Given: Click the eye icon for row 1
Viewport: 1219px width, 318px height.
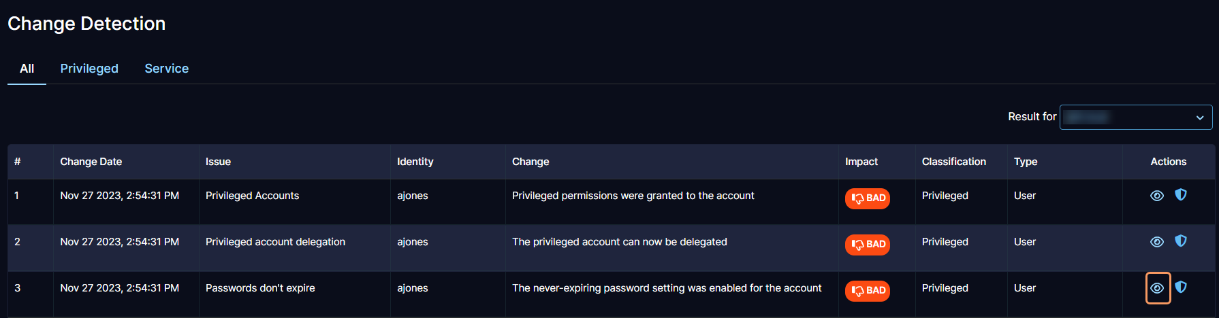Looking at the screenshot, I should [1156, 196].
